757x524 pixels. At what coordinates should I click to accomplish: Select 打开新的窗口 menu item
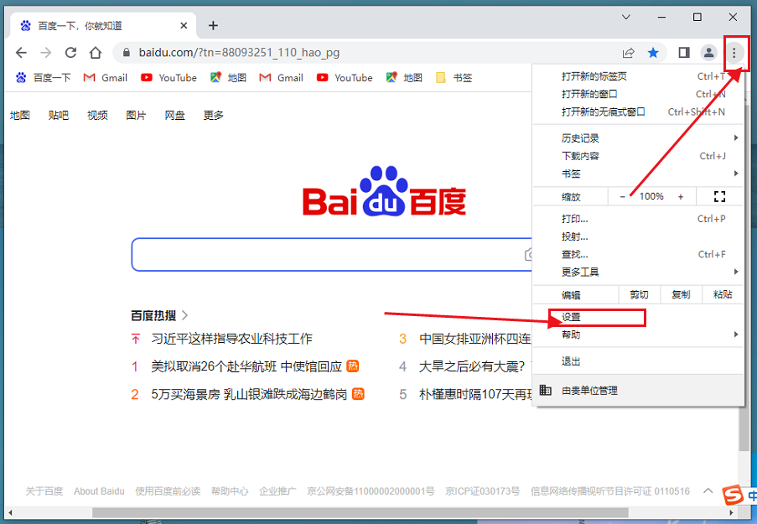638,94
